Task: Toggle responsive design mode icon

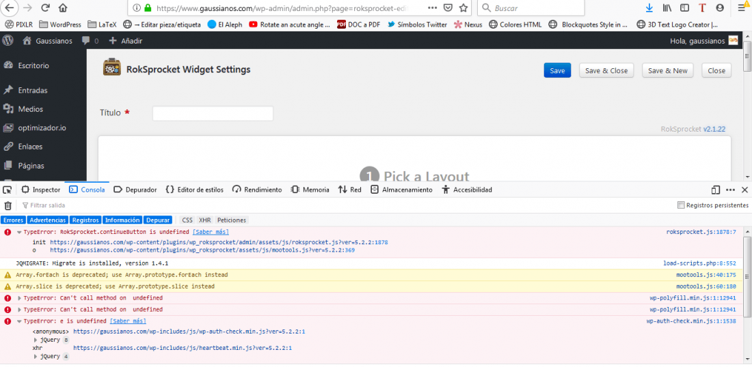Action: pyautogui.click(x=716, y=190)
